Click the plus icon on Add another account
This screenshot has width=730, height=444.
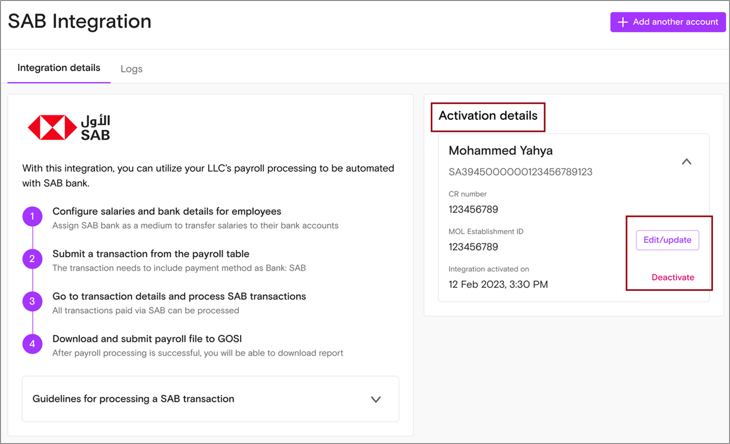pyautogui.click(x=623, y=22)
